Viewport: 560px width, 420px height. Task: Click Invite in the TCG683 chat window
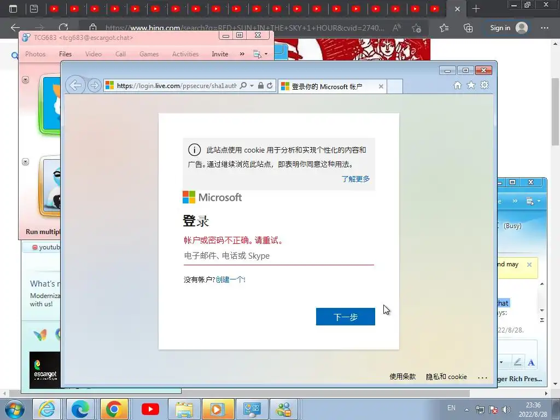(220, 54)
